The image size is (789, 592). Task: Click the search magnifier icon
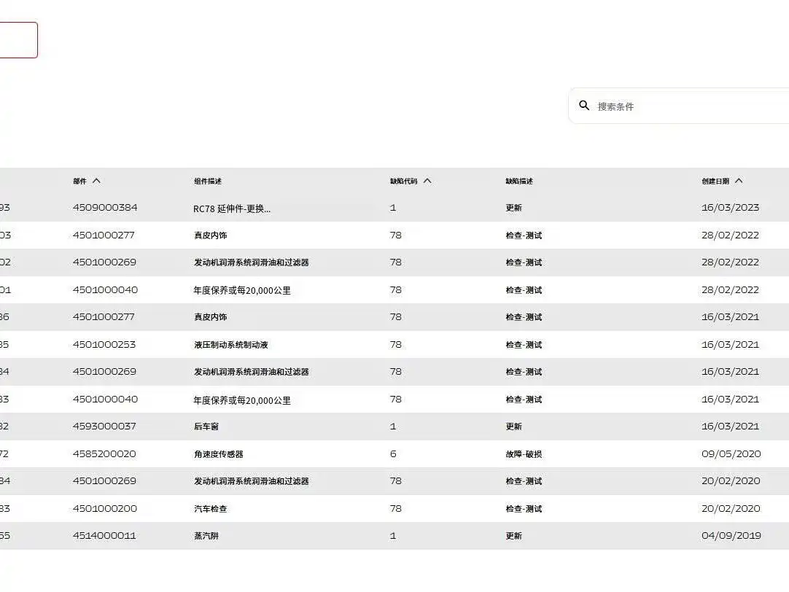(583, 106)
